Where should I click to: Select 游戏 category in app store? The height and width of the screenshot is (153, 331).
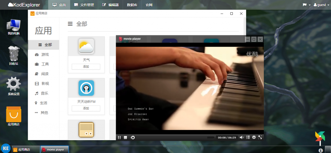click(44, 55)
